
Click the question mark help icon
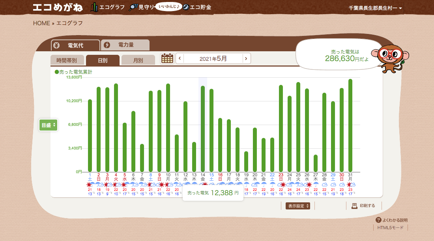pos(378,220)
